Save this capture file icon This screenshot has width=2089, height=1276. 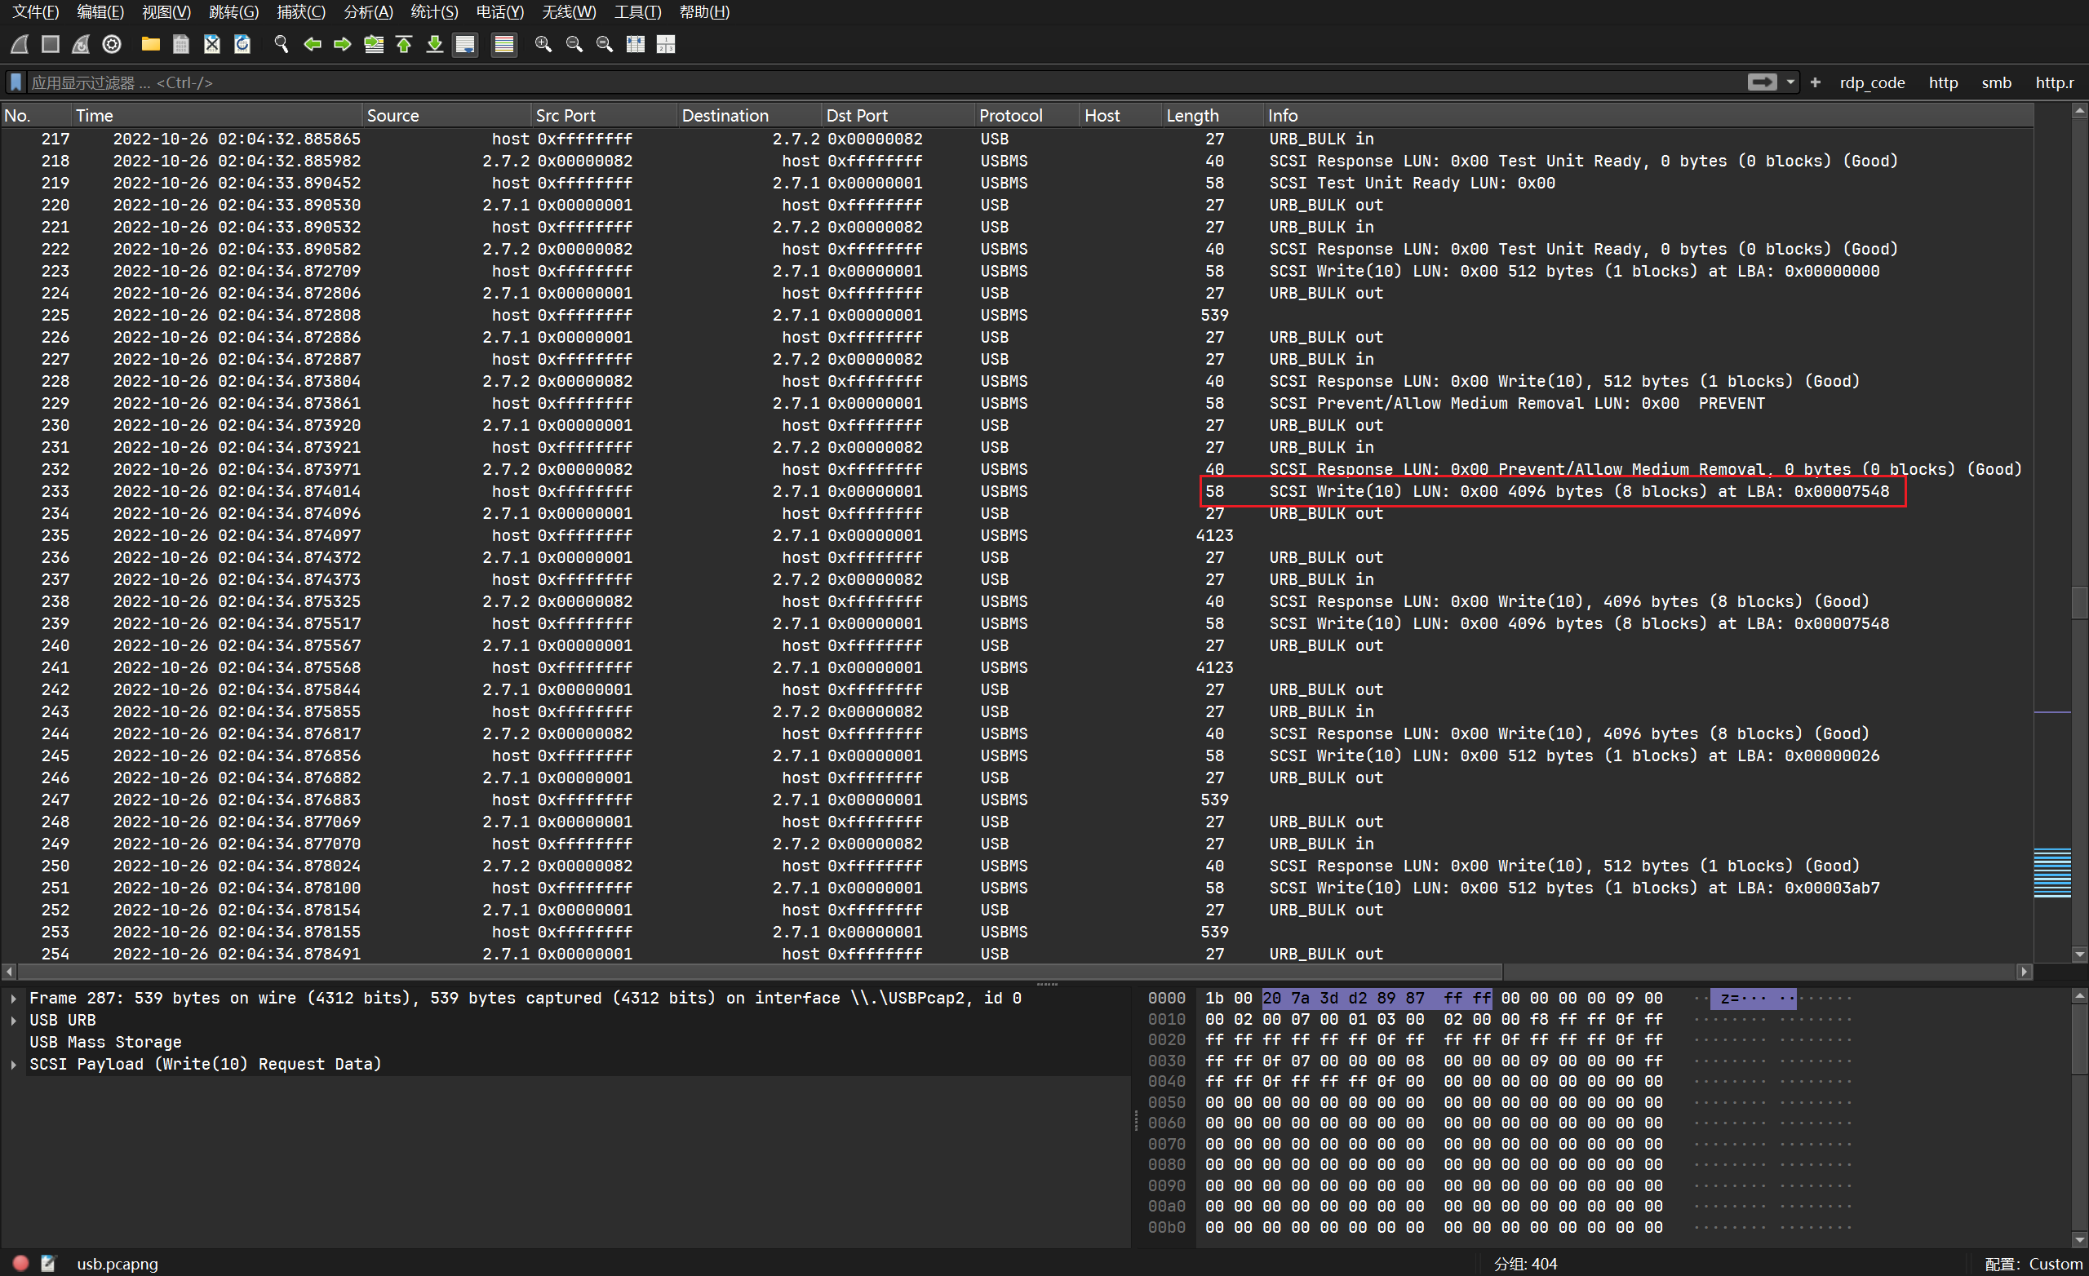[x=181, y=44]
